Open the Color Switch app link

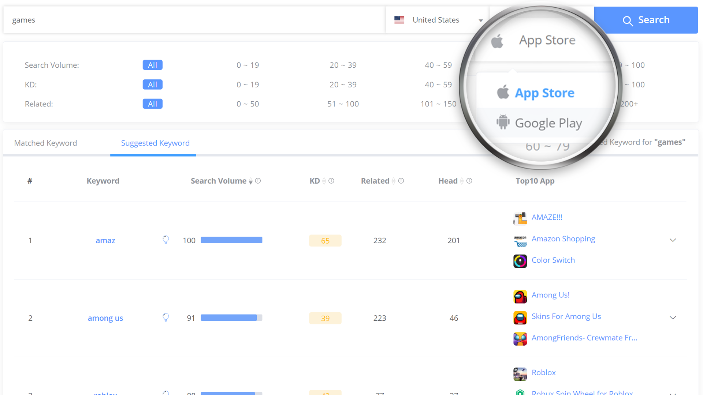tap(553, 260)
